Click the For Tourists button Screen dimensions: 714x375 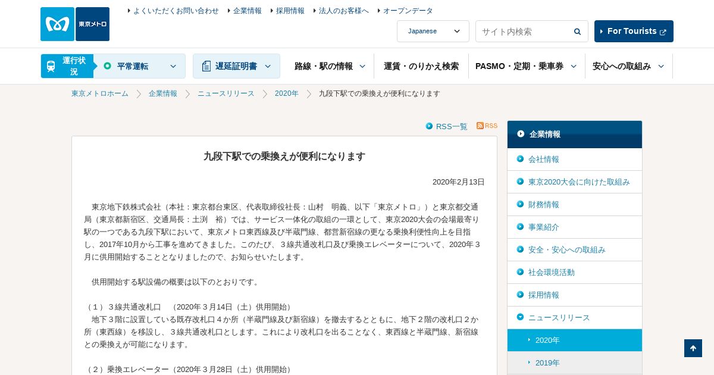tap(634, 31)
